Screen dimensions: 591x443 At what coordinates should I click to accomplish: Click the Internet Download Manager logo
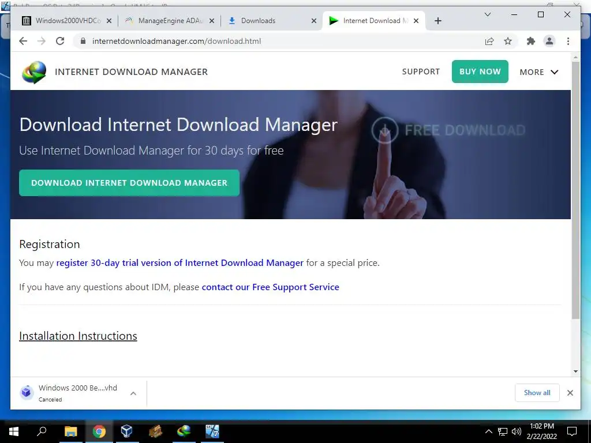[34, 72]
